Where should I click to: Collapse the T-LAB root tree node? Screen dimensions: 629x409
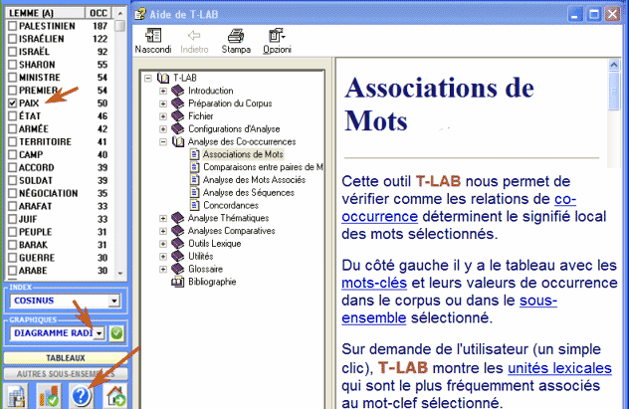pyautogui.click(x=148, y=78)
